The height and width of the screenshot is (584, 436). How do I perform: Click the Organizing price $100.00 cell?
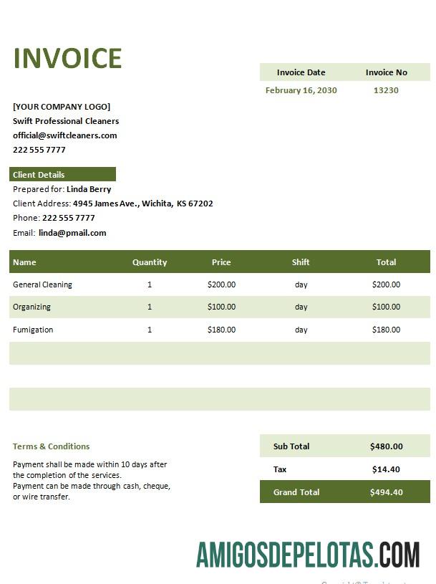pyautogui.click(x=221, y=307)
